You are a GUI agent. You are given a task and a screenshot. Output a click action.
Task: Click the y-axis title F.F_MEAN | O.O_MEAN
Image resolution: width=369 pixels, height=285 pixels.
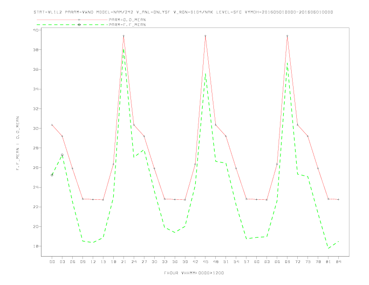click(x=18, y=143)
